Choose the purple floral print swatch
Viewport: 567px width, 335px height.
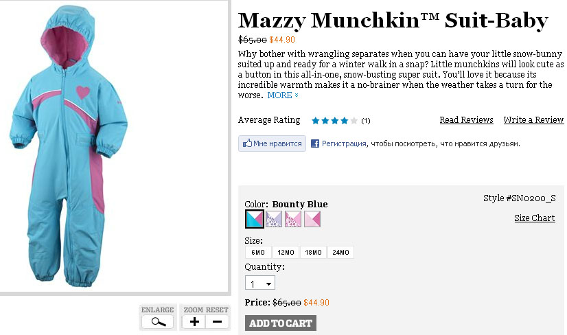point(274,219)
